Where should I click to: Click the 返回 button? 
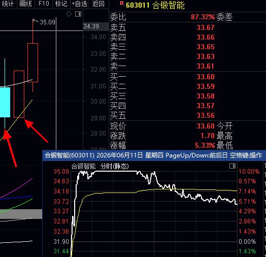[x=98, y=4]
